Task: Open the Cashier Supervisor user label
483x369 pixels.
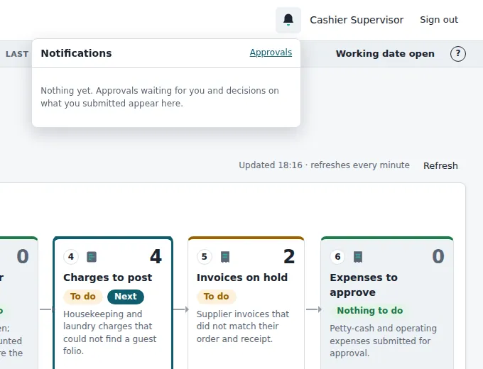Action: [357, 20]
